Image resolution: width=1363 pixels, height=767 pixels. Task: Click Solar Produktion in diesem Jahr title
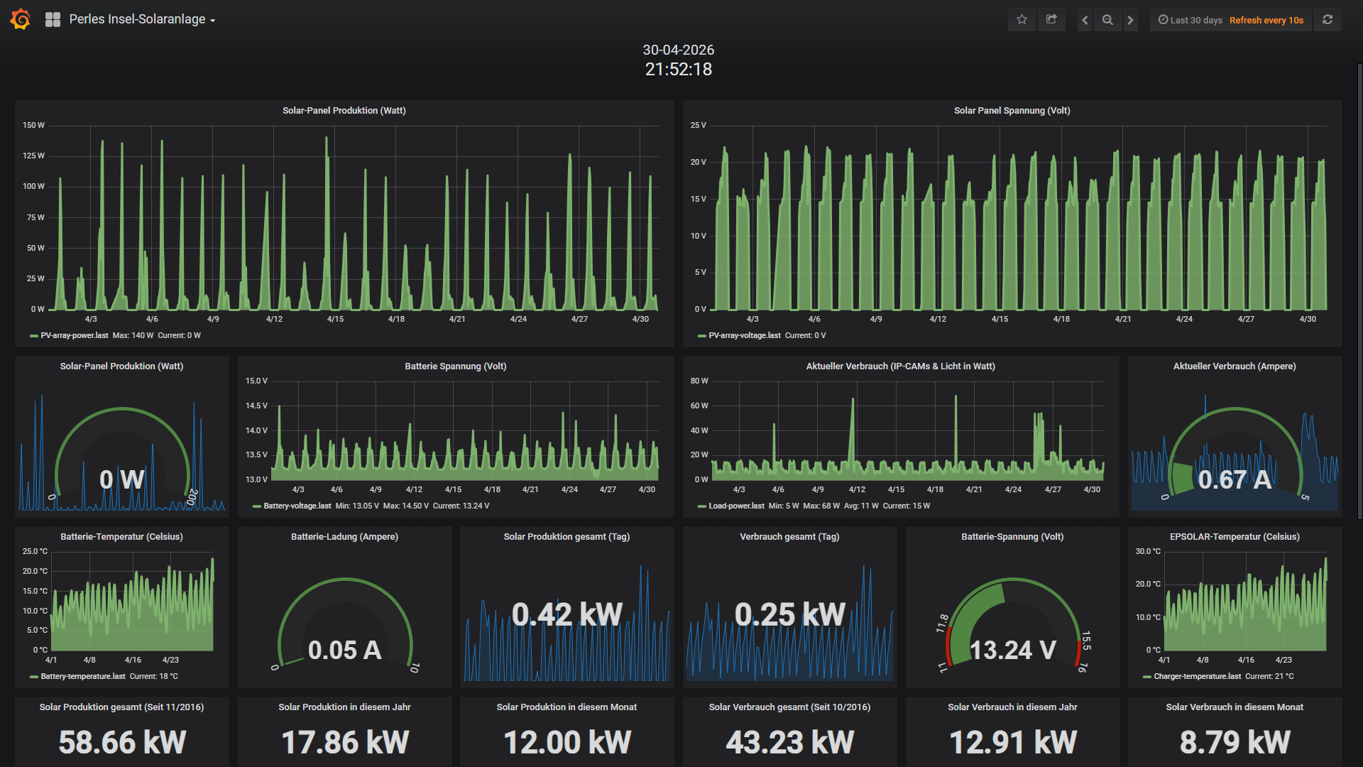[344, 707]
